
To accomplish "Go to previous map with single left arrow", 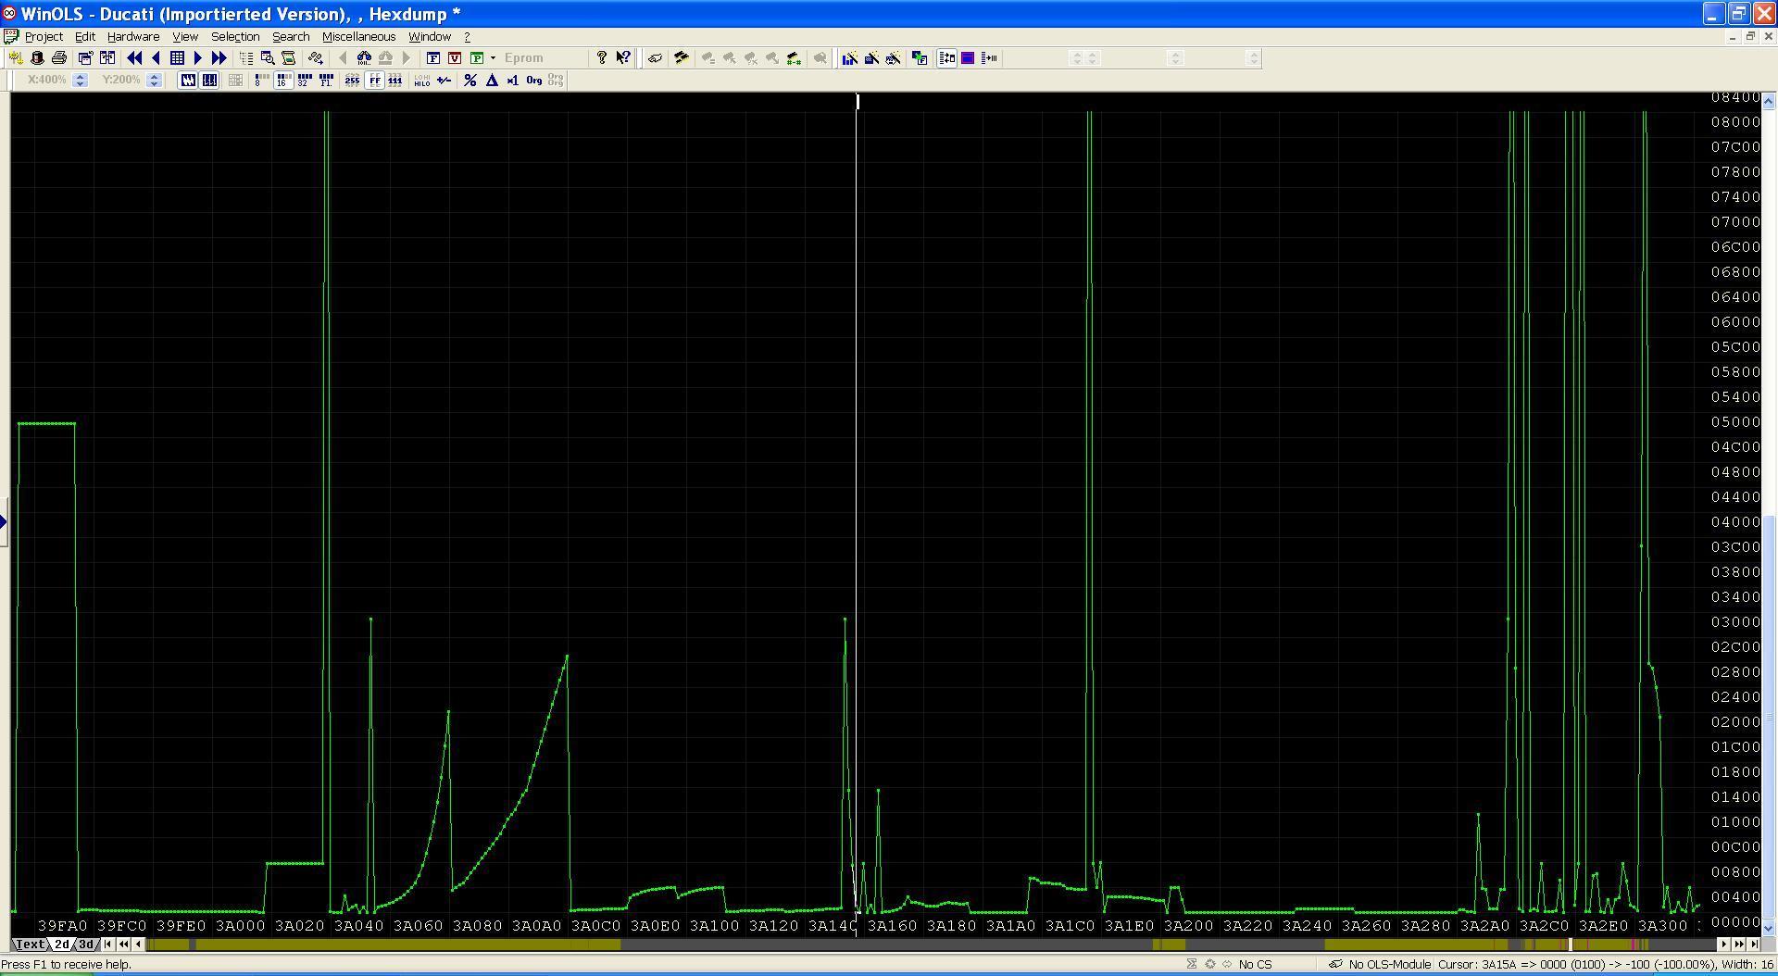I will pyautogui.click(x=156, y=58).
